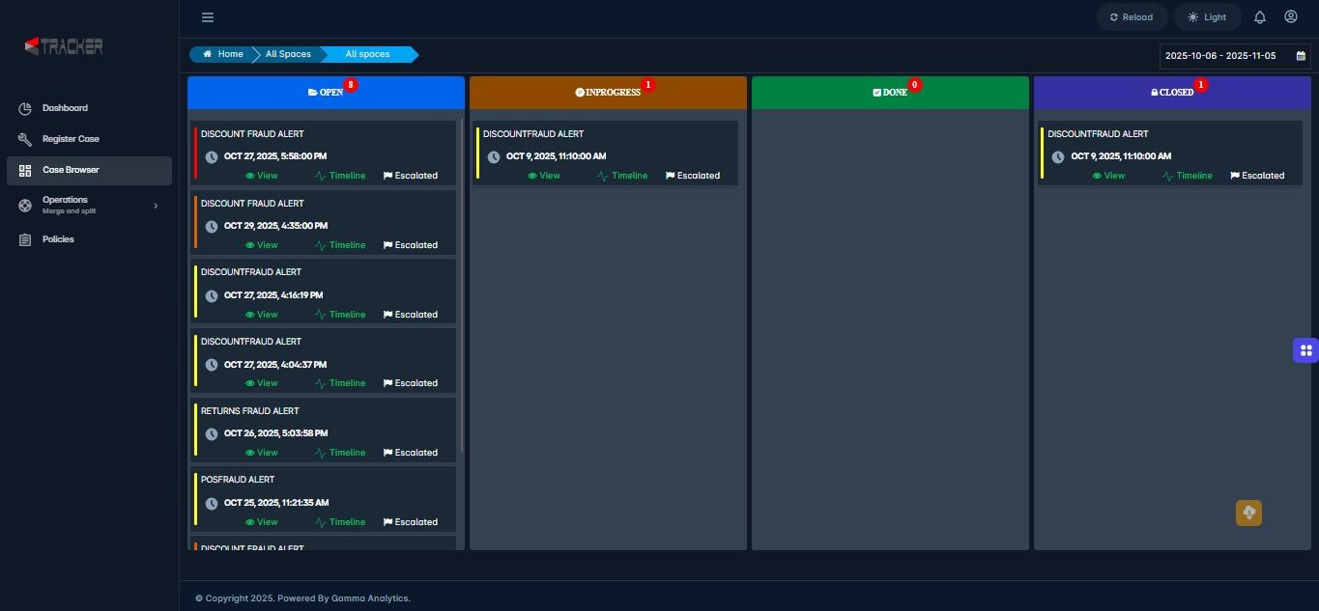This screenshot has width=1319, height=611.
Task: Select the Register Case wrench icon
Action: click(x=24, y=139)
